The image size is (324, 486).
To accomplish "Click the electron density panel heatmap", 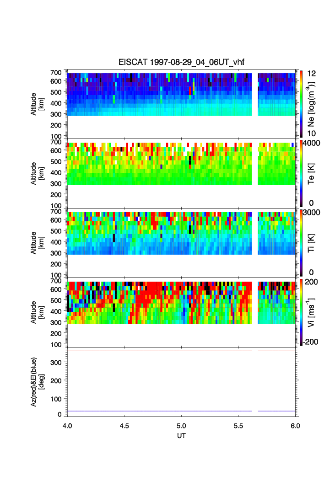I will click(x=181, y=95).
